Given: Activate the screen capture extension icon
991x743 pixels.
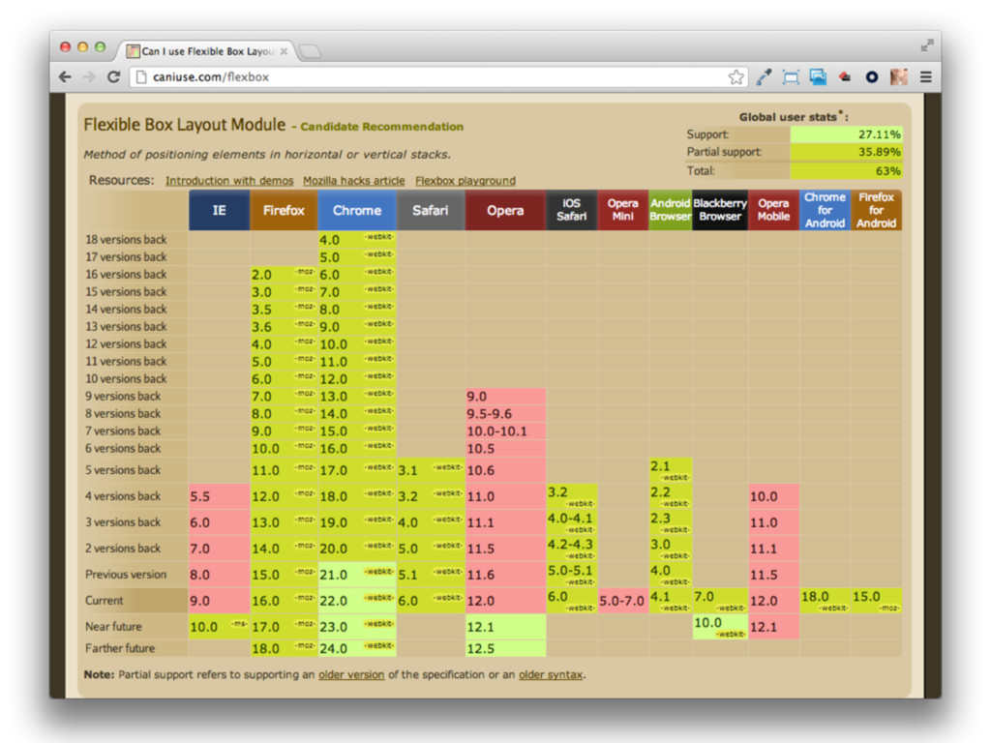Looking at the screenshot, I should click(791, 77).
